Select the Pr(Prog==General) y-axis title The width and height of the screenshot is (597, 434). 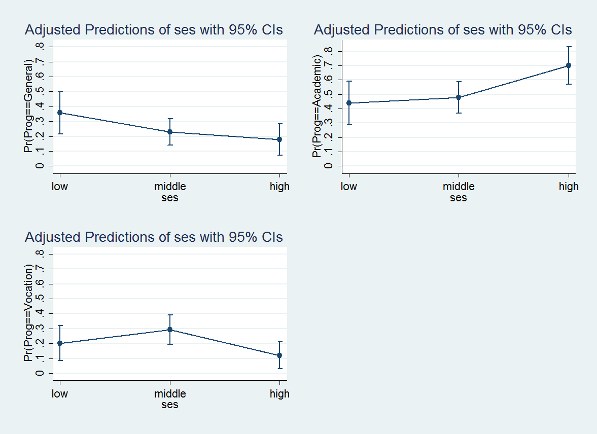(29, 106)
